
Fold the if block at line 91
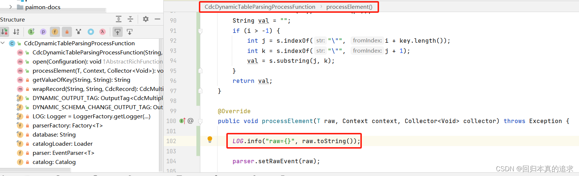[200, 31]
